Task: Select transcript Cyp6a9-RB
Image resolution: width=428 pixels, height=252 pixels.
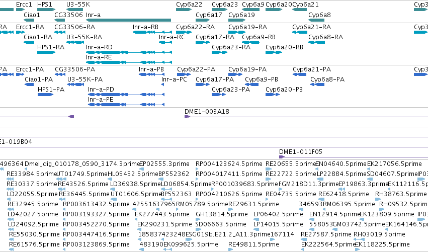Action: pyautogui.click(x=259, y=37)
